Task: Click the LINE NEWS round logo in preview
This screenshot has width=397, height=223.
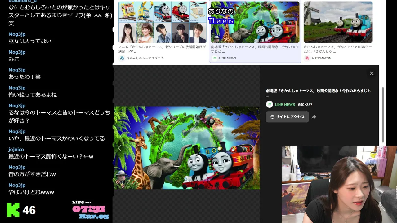Action: pos(269,104)
